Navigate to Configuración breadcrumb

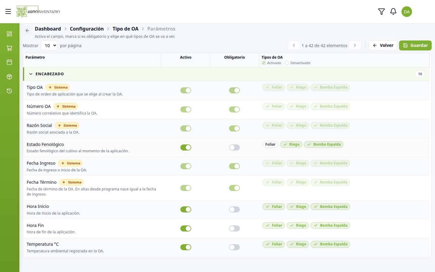click(87, 29)
